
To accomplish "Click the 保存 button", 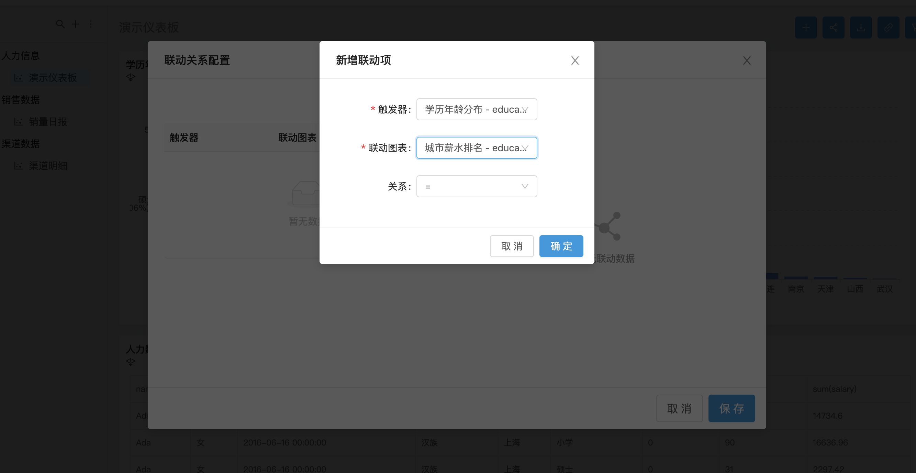I will coord(731,408).
